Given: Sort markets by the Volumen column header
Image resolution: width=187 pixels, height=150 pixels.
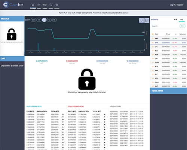Looking at the screenshot, I should (x=183, y=34).
